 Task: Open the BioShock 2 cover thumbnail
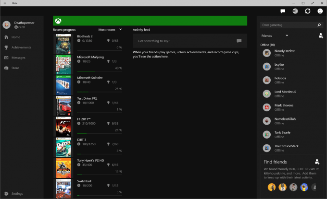63,44
